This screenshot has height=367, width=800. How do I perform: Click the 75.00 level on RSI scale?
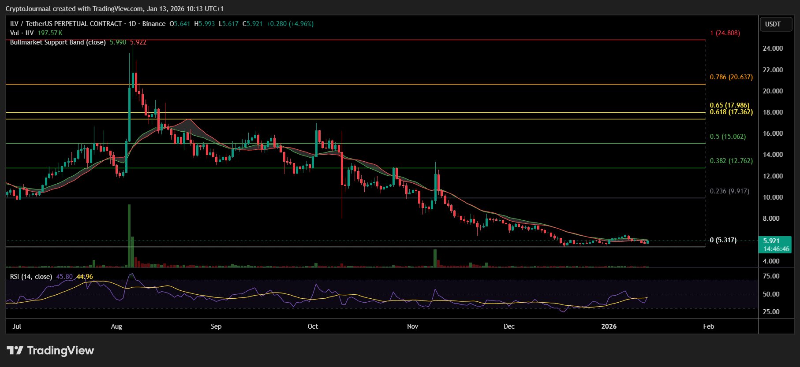coord(771,276)
